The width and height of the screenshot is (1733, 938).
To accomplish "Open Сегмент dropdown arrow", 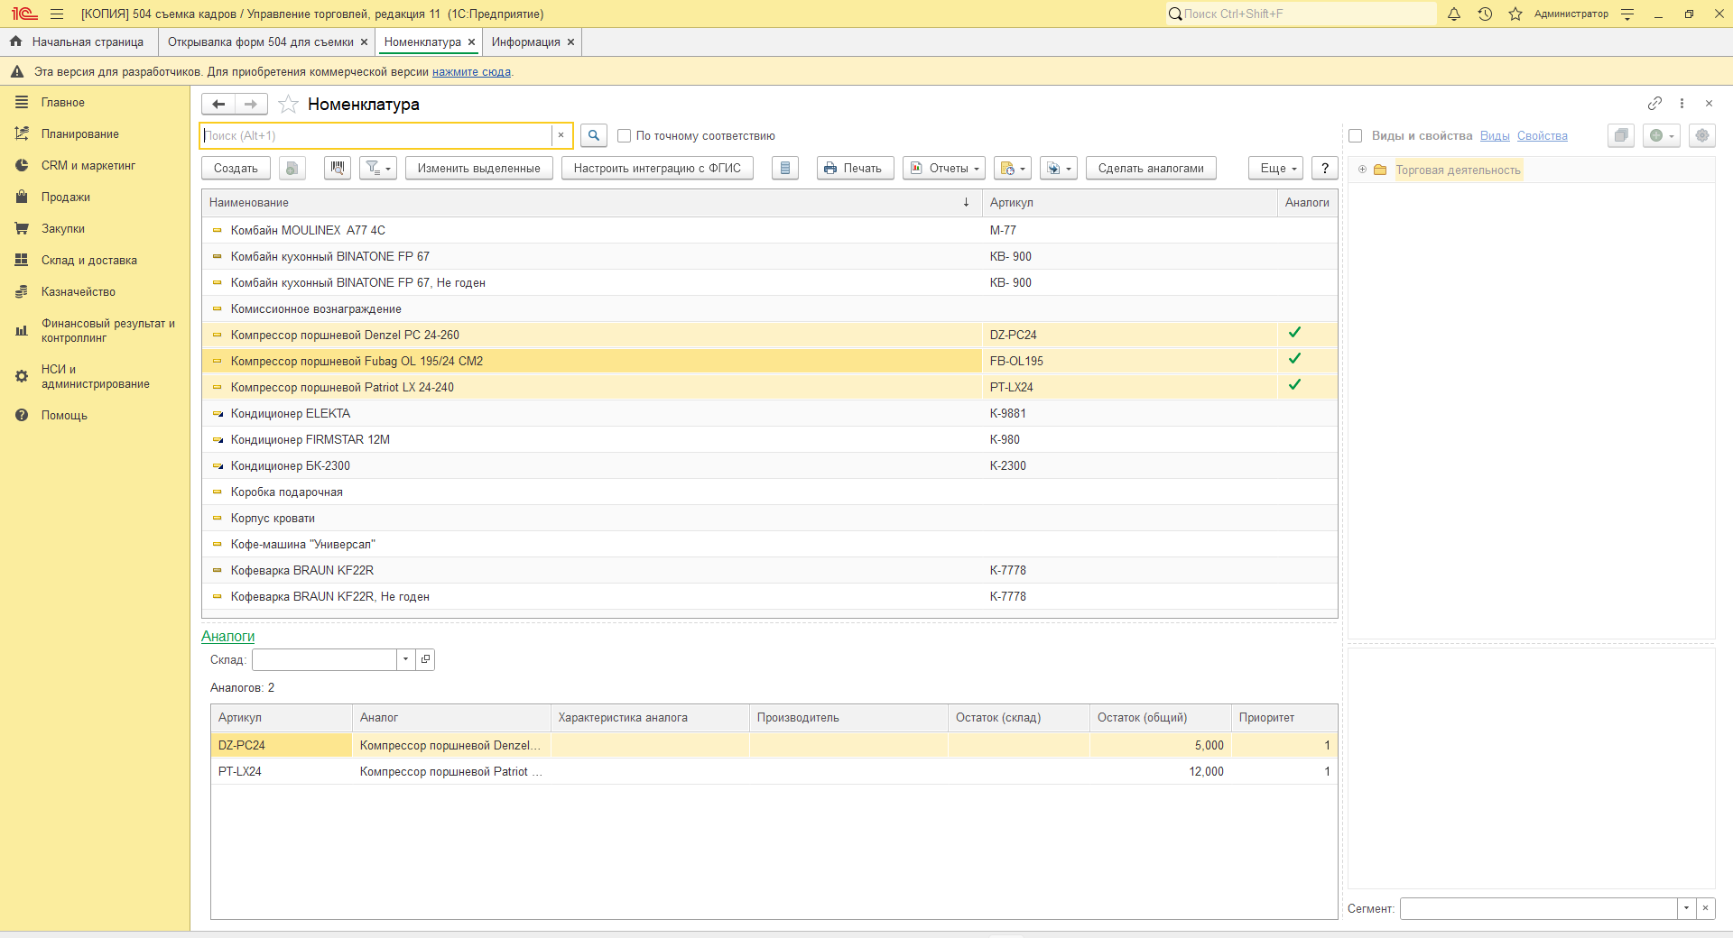I will [1686, 908].
